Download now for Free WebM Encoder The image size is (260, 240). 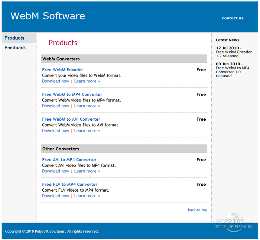click(x=55, y=81)
